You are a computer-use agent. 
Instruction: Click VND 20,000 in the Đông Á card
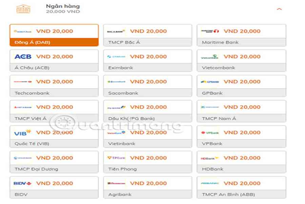(55, 31)
